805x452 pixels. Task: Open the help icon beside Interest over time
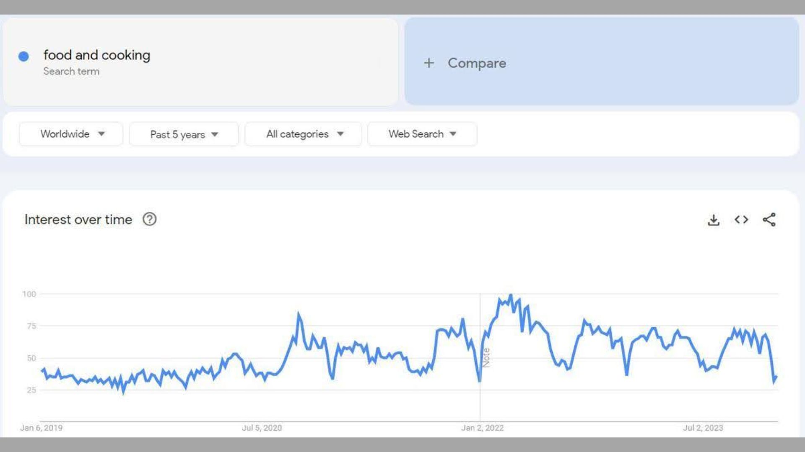click(x=150, y=219)
